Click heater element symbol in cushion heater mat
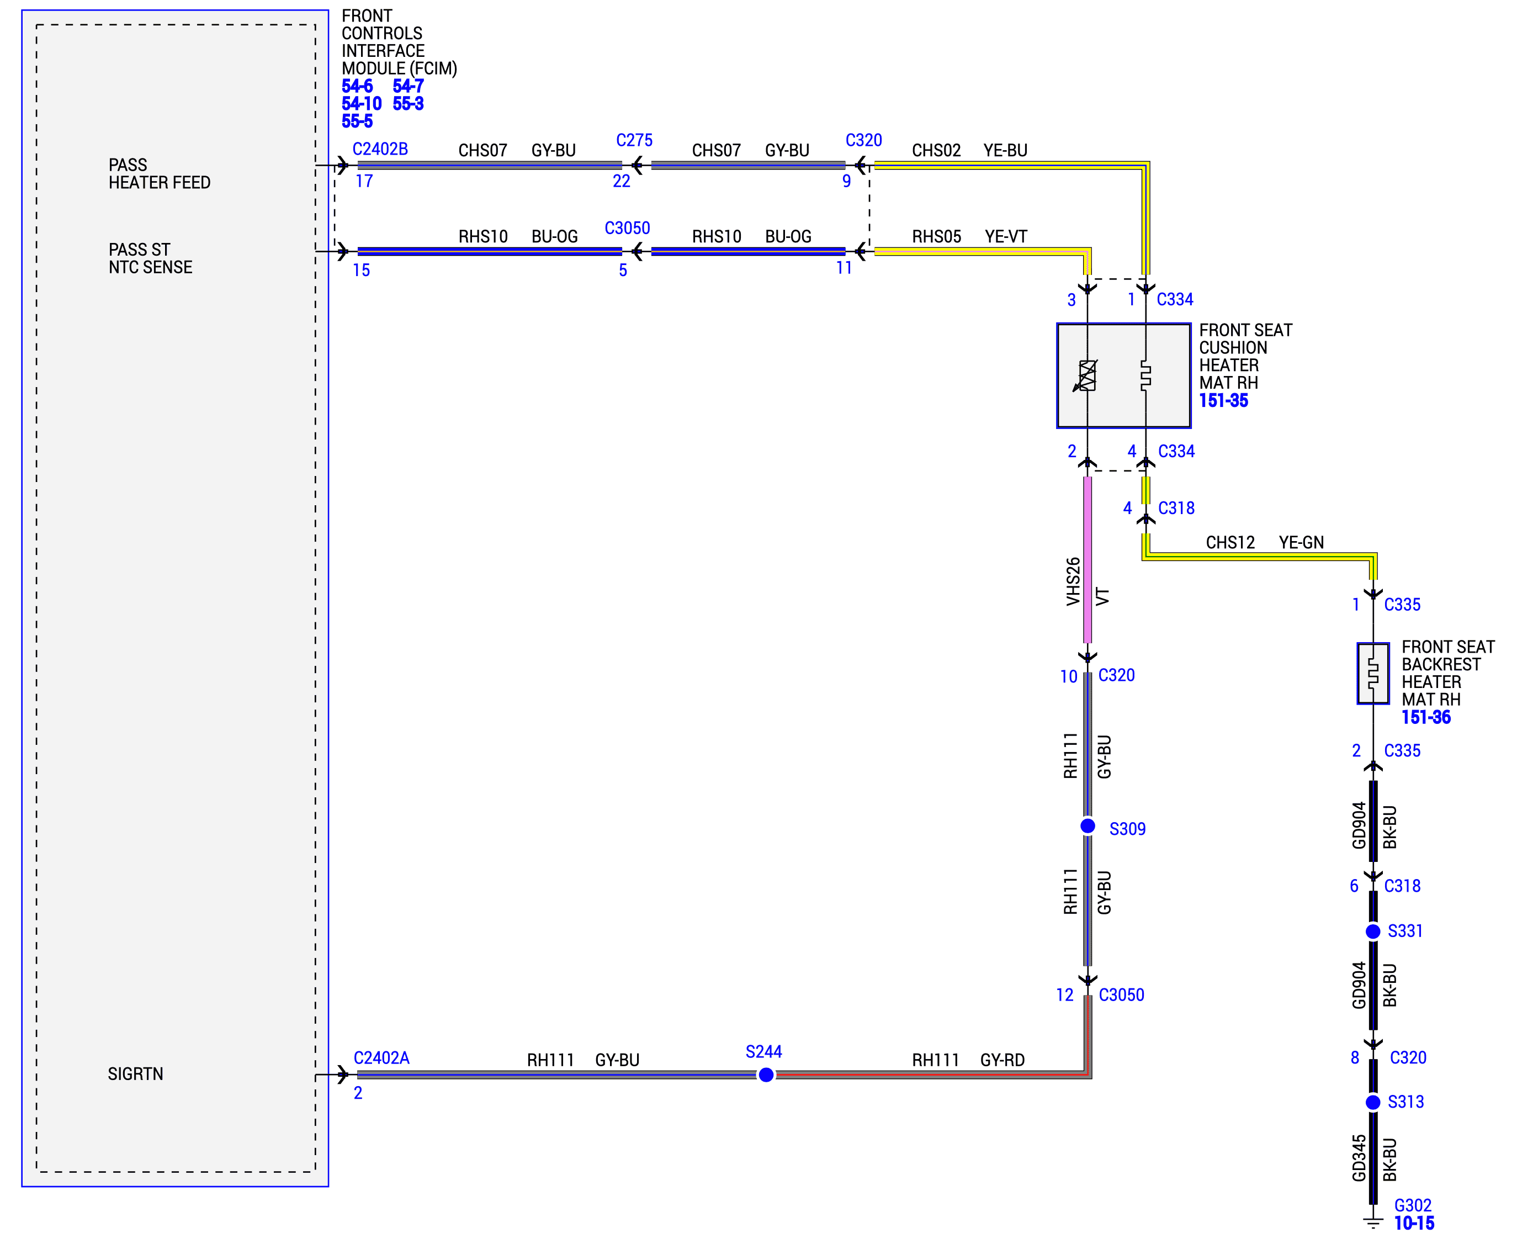The height and width of the screenshot is (1249, 1517). pyautogui.click(x=1146, y=375)
